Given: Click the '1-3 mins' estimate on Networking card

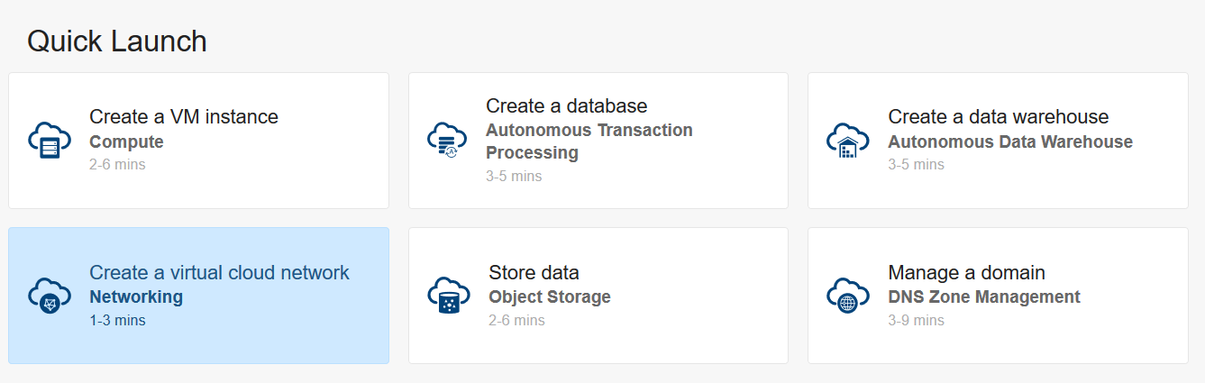Looking at the screenshot, I should coord(117,320).
